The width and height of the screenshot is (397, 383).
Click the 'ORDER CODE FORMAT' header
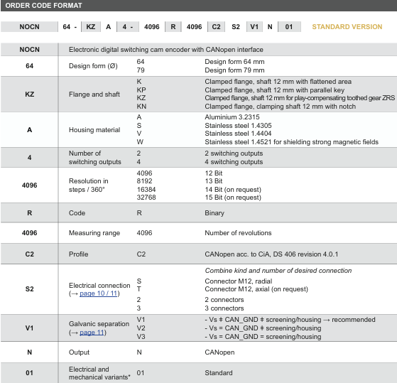click(43, 6)
